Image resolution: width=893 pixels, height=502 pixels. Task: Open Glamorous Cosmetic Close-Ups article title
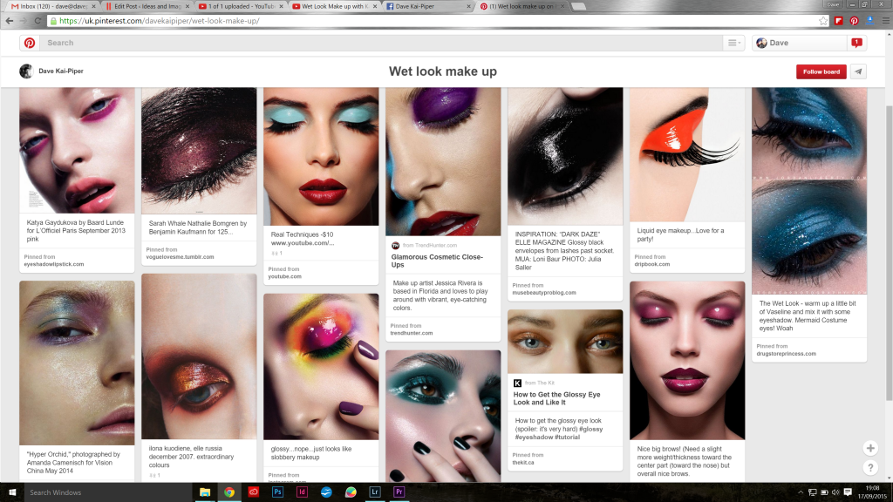[x=437, y=261]
